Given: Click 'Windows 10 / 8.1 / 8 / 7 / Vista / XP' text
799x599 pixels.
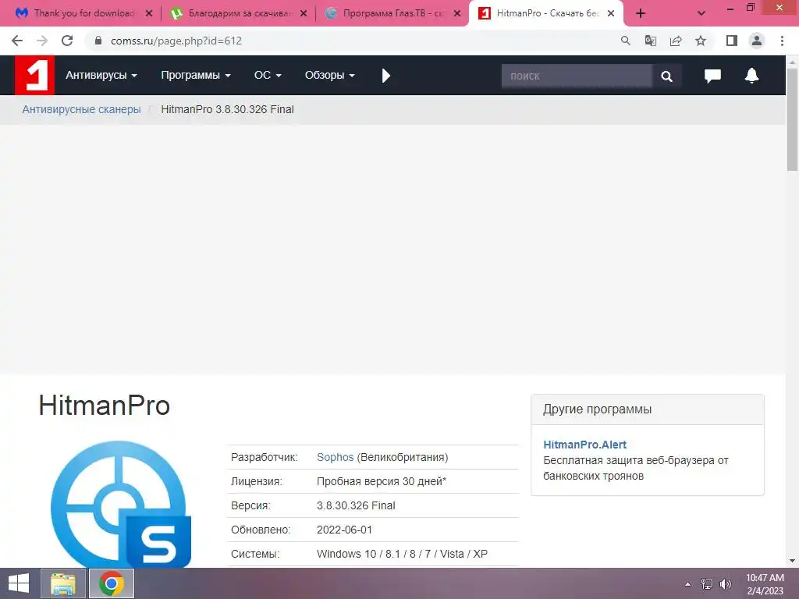Looking at the screenshot, I should 402,555.
